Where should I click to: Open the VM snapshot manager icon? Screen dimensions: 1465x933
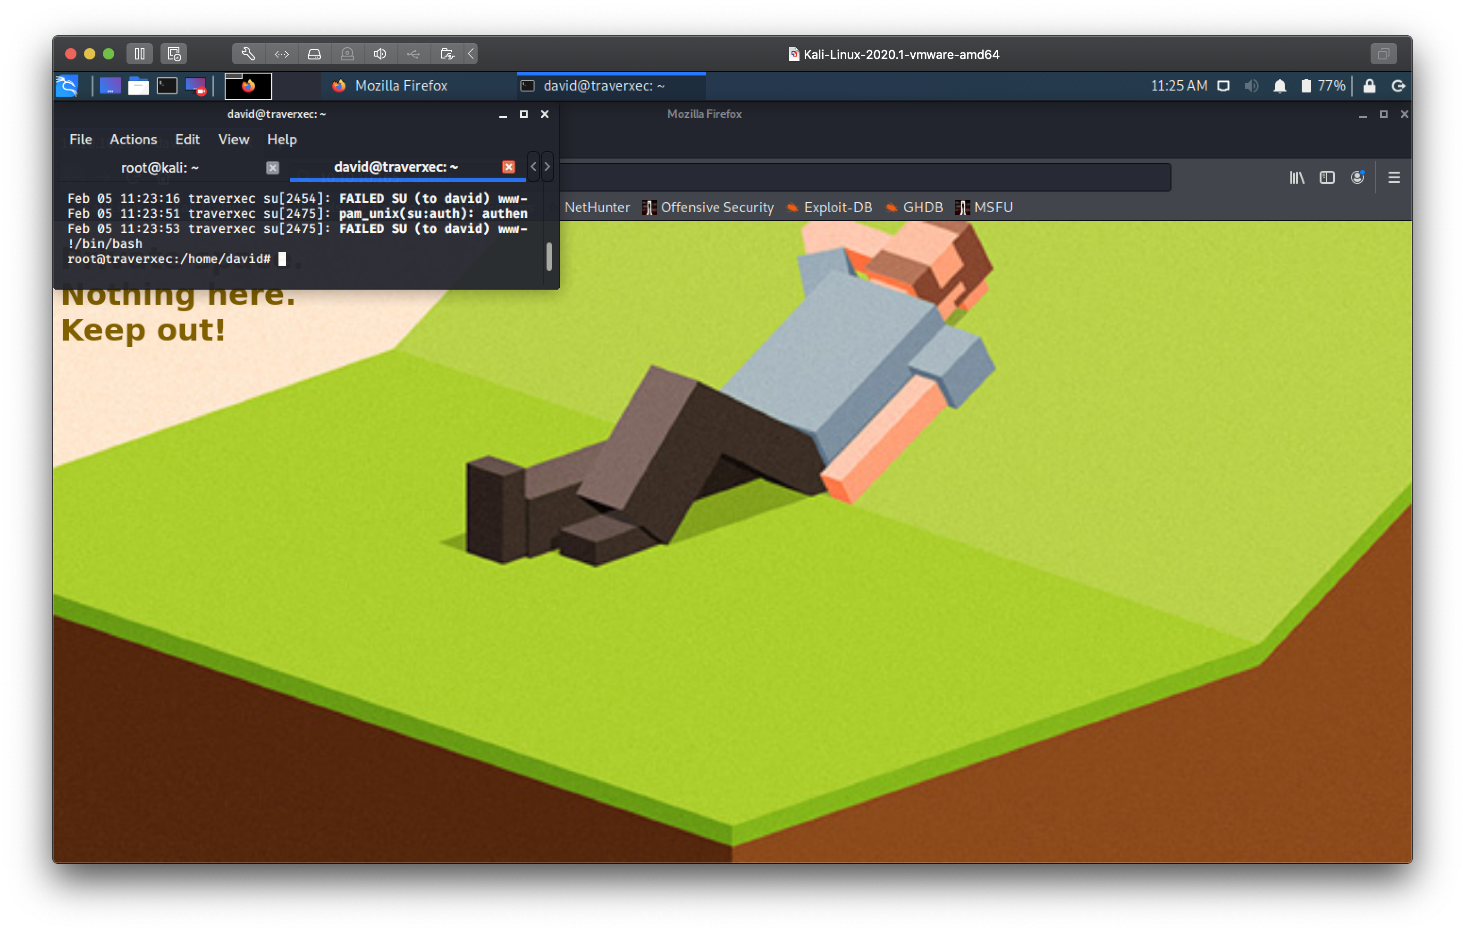(174, 54)
